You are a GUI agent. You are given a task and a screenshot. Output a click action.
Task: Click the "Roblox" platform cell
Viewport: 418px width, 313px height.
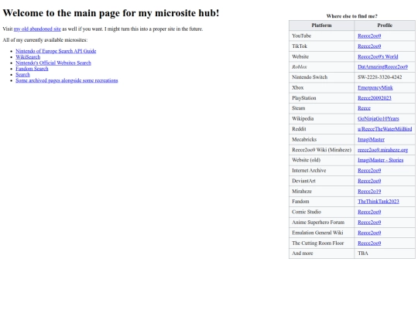click(x=321, y=66)
